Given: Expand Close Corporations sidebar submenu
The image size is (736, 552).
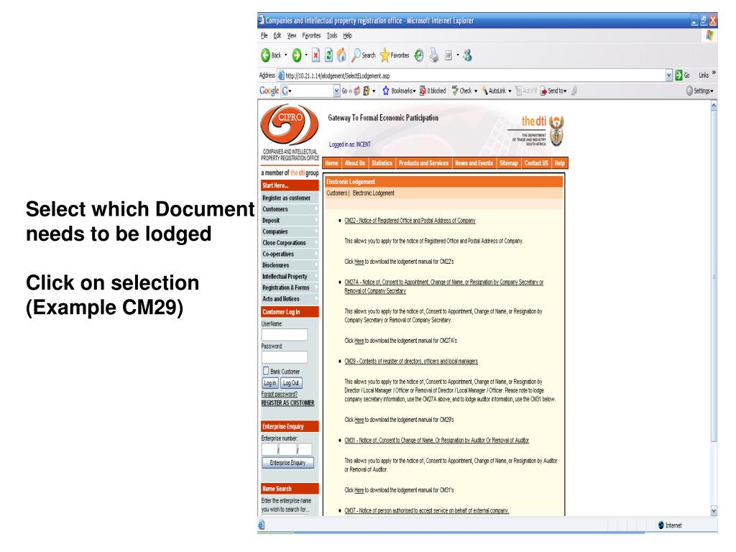Looking at the screenshot, I should pyautogui.click(x=317, y=243).
